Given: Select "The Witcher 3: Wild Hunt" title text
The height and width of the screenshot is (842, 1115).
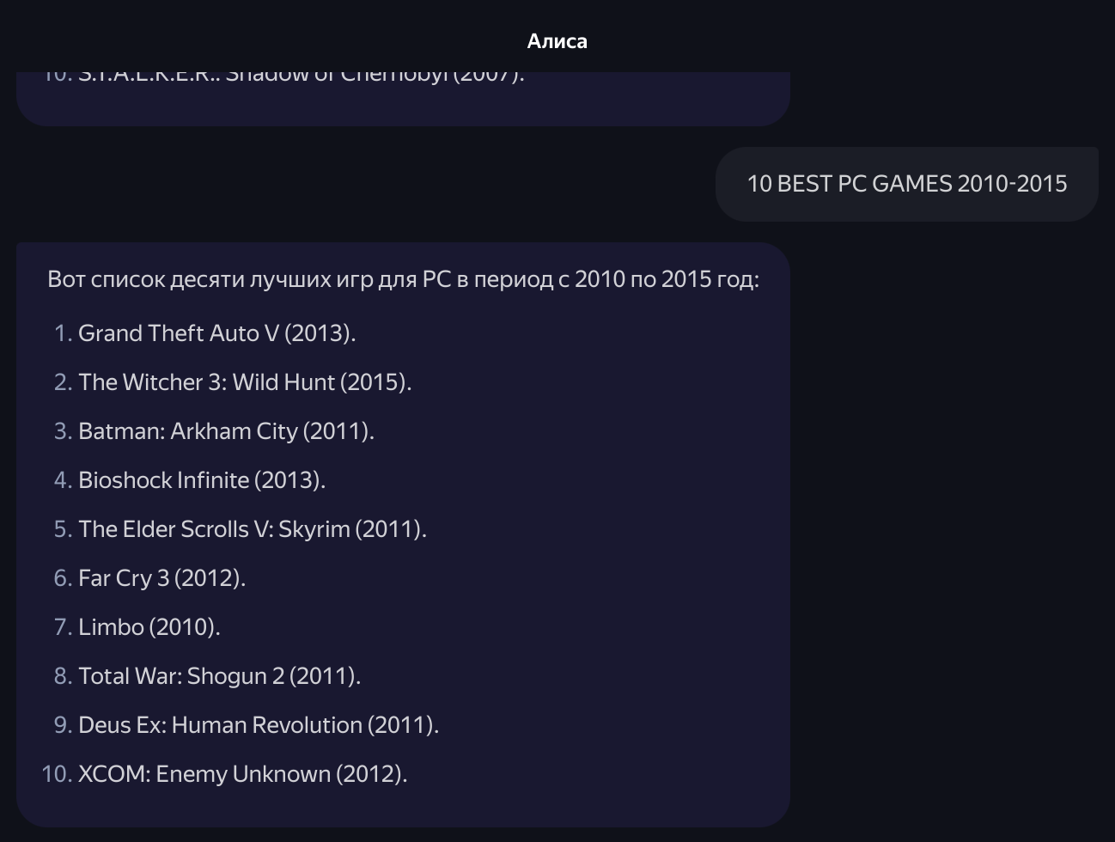Looking at the screenshot, I should [x=206, y=382].
